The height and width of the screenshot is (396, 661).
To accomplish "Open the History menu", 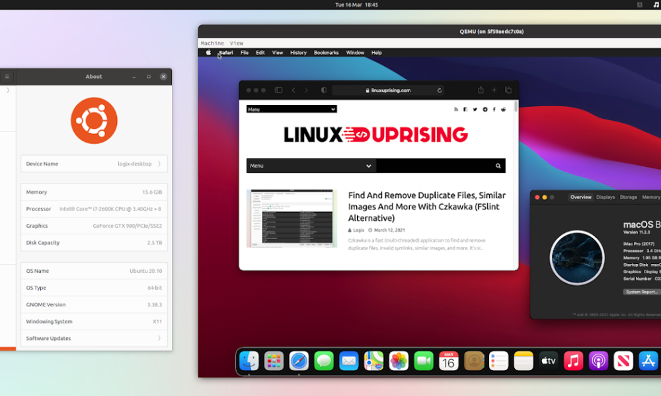I will tap(299, 53).
